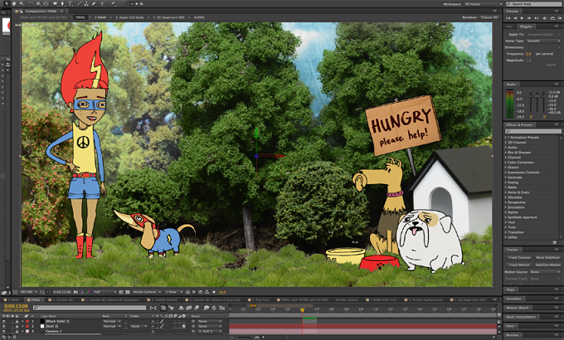Toggle transparency grid in viewer
This screenshot has height=340, width=564.
pos(128,292)
